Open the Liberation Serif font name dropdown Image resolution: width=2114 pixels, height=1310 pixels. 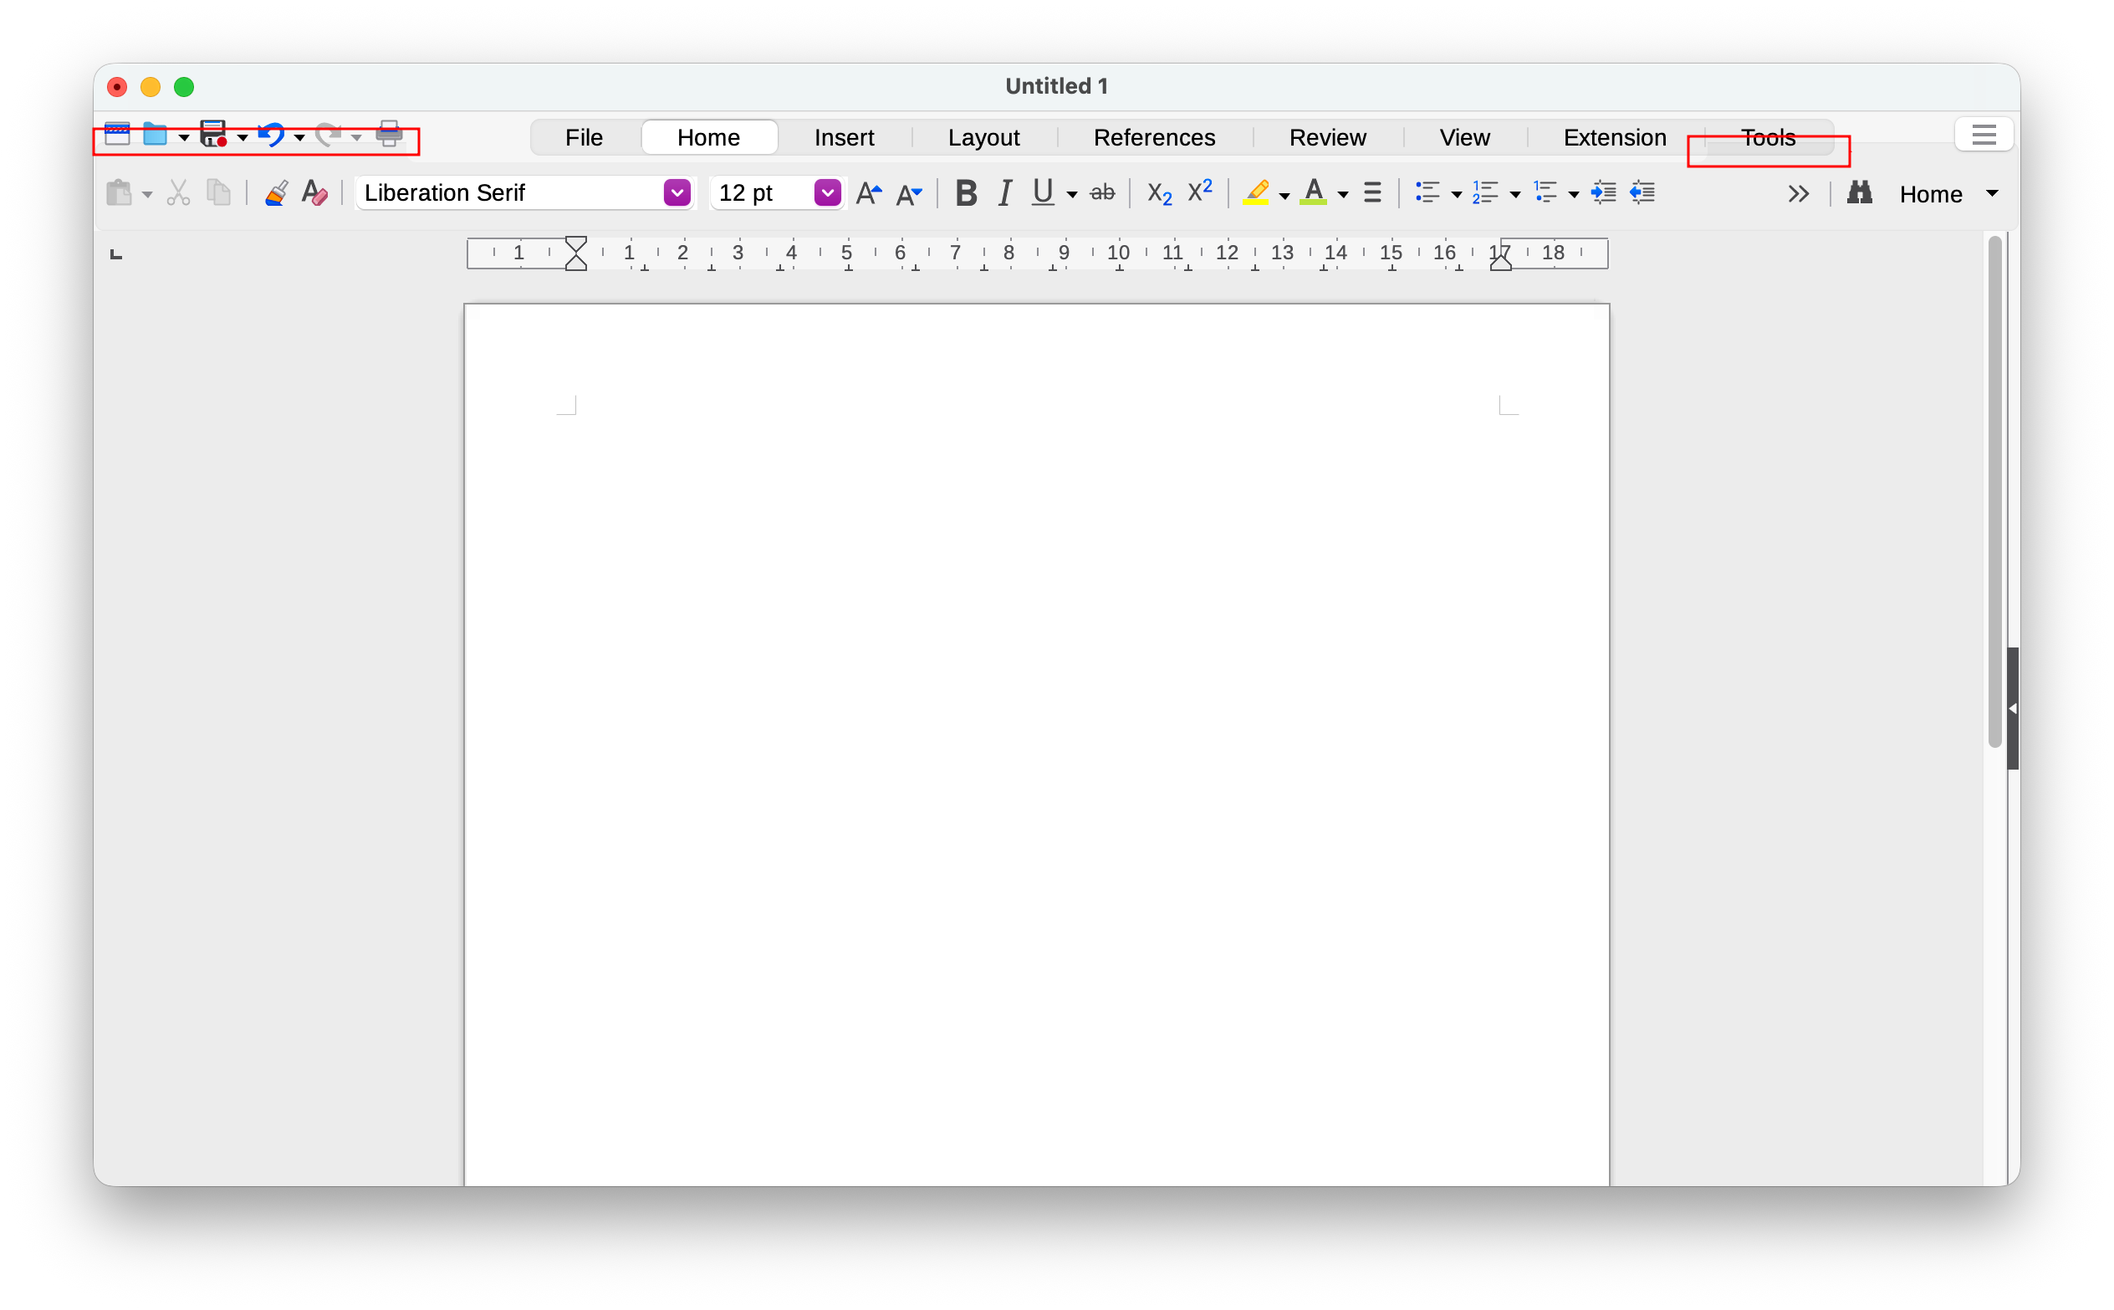[677, 192]
